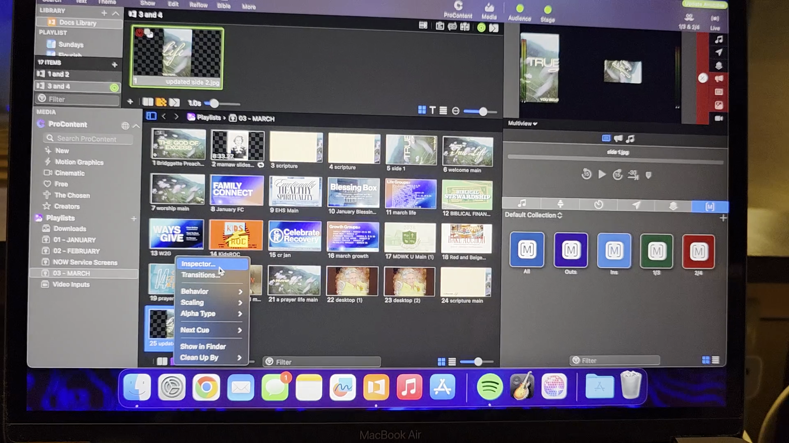Toggle the Audience output indicator

[x=519, y=9]
